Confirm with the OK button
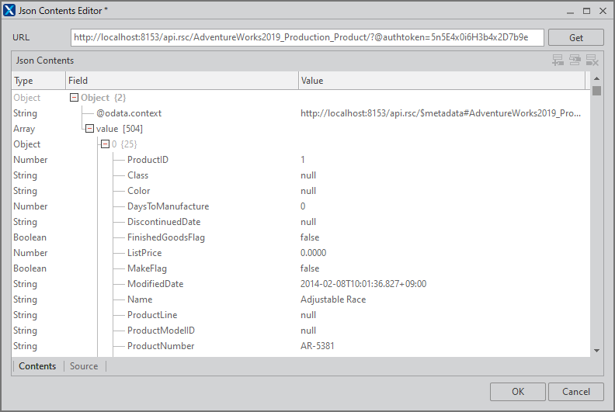The width and height of the screenshot is (615, 412). click(517, 392)
